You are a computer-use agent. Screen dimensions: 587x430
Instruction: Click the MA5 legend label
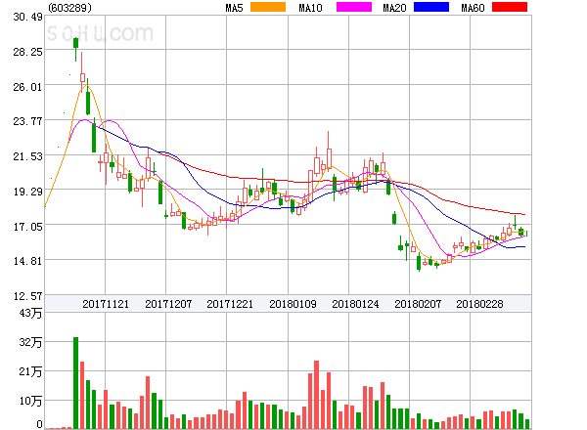pyautogui.click(x=235, y=8)
